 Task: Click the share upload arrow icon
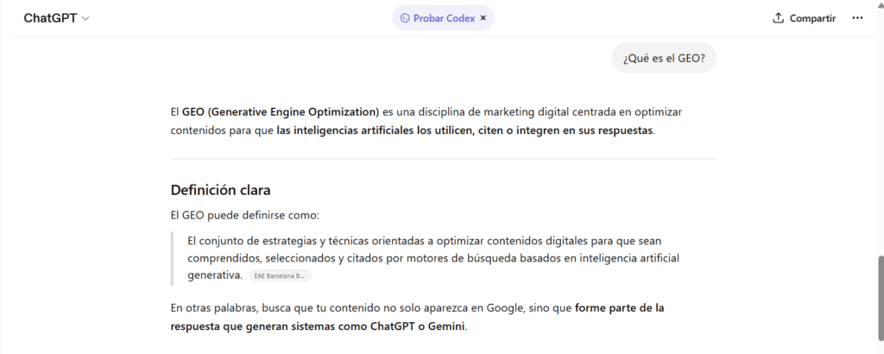click(778, 18)
